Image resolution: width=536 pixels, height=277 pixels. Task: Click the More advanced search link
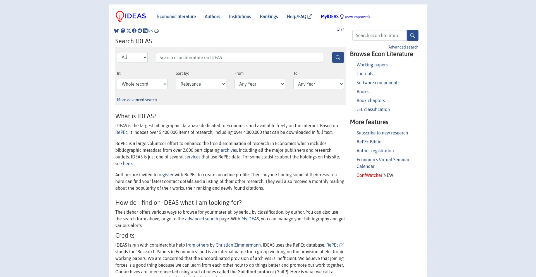pos(137,100)
